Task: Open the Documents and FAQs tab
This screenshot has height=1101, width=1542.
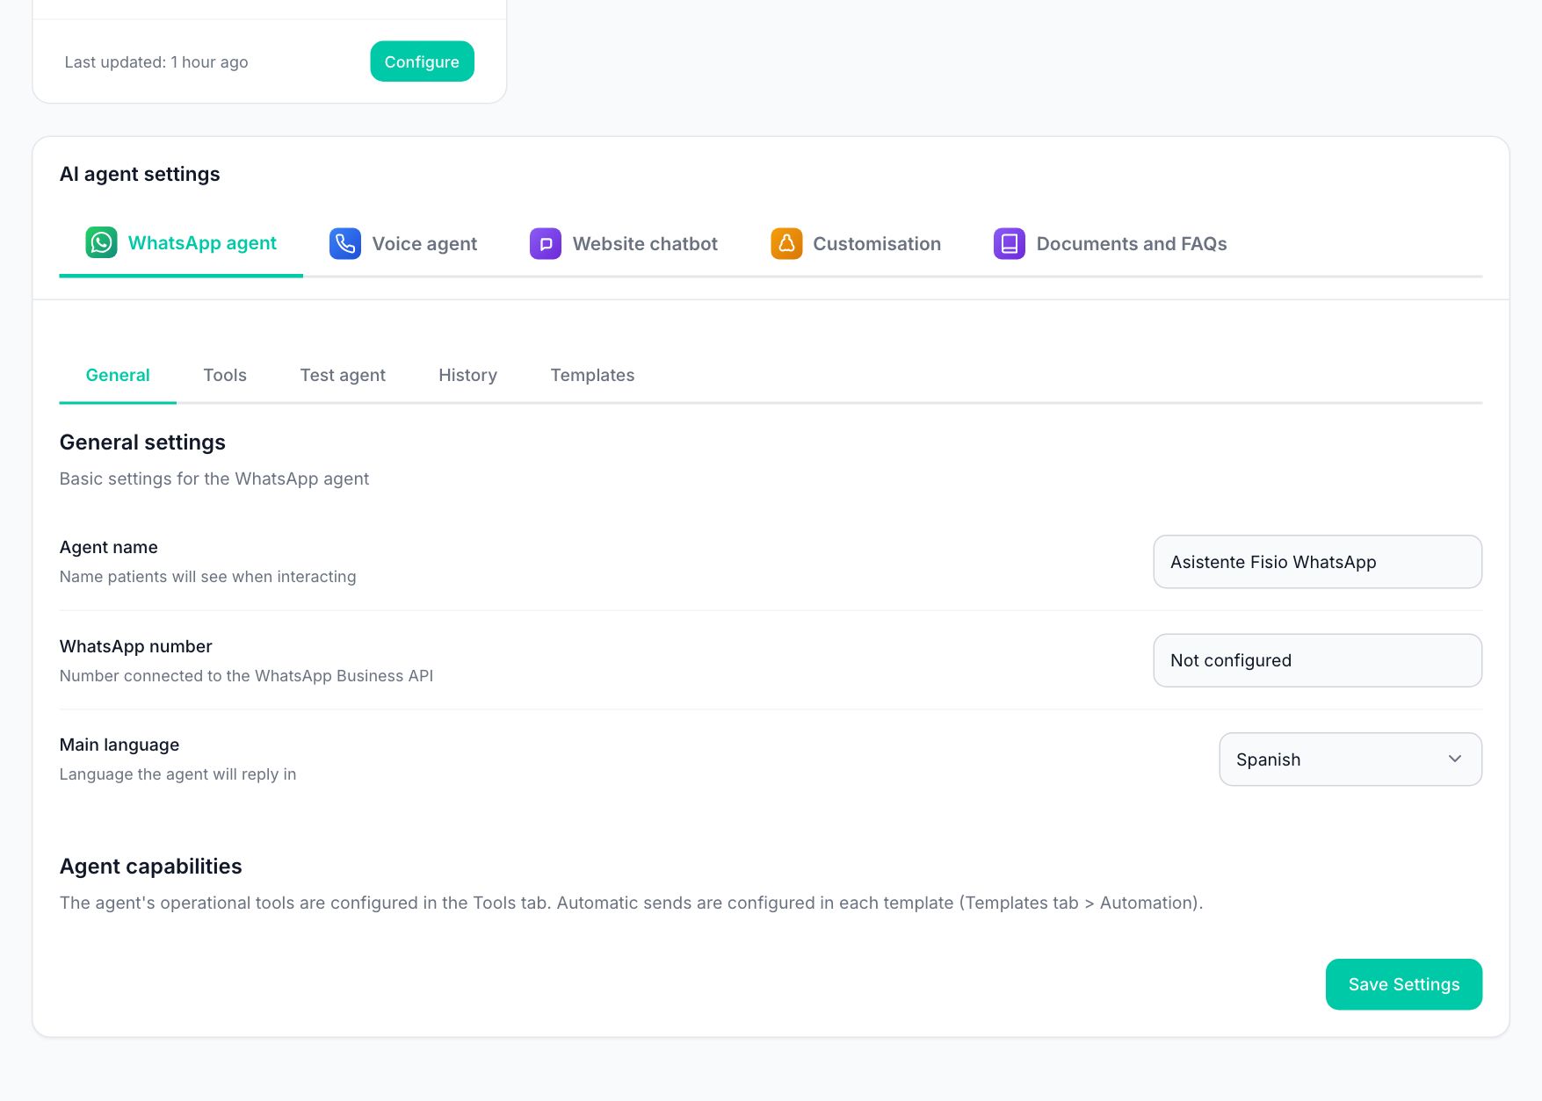Action: 1111,243
